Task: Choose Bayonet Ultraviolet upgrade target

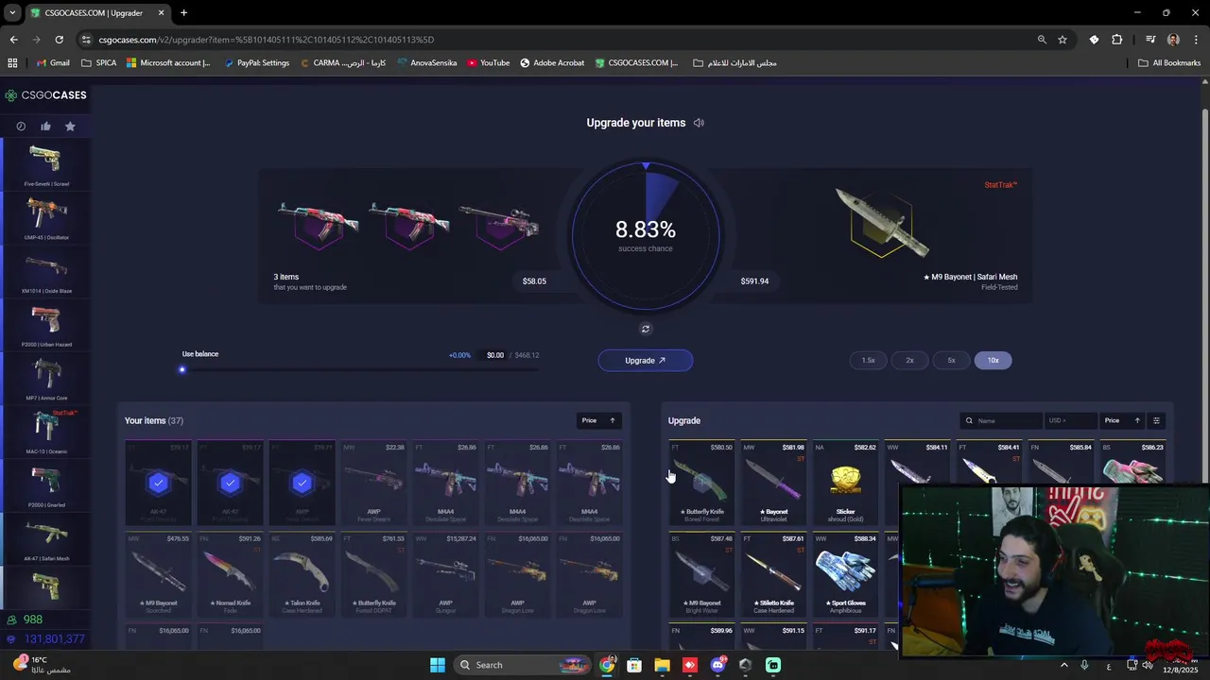Action: pyautogui.click(x=773, y=484)
